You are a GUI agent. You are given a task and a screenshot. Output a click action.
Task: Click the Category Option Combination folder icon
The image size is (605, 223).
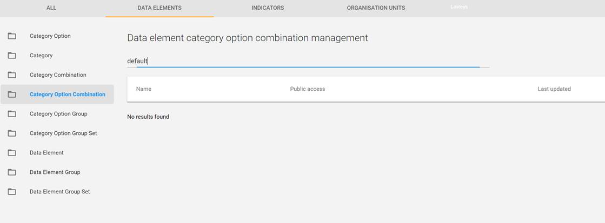coord(12,94)
